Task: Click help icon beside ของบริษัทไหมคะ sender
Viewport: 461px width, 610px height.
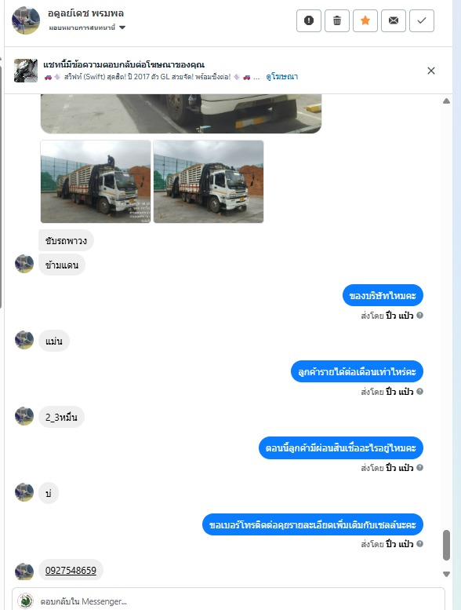Action: [x=419, y=316]
